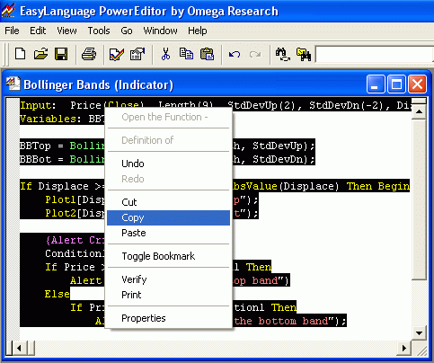This screenshot has width=434, height=363.
Task: Verify code using checkmark toolbar icon
Action: click(x=117, y=54)
